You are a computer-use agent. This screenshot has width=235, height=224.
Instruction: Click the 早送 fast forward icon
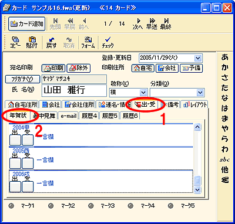(152, 24)
